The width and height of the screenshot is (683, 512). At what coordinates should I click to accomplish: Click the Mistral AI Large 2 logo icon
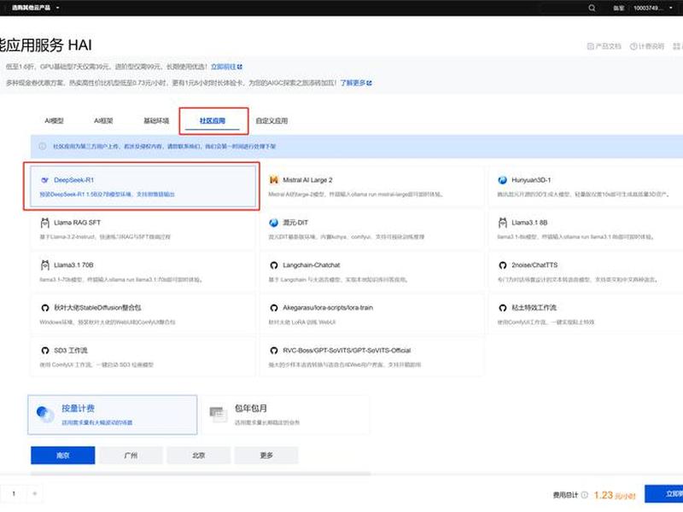pyautogui.click(x=273, y=180)
